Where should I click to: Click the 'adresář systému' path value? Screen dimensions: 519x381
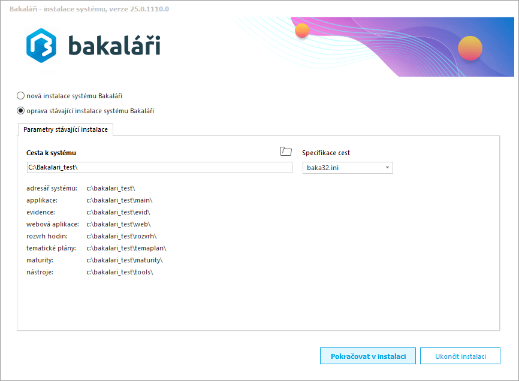(x=111, y=188)
